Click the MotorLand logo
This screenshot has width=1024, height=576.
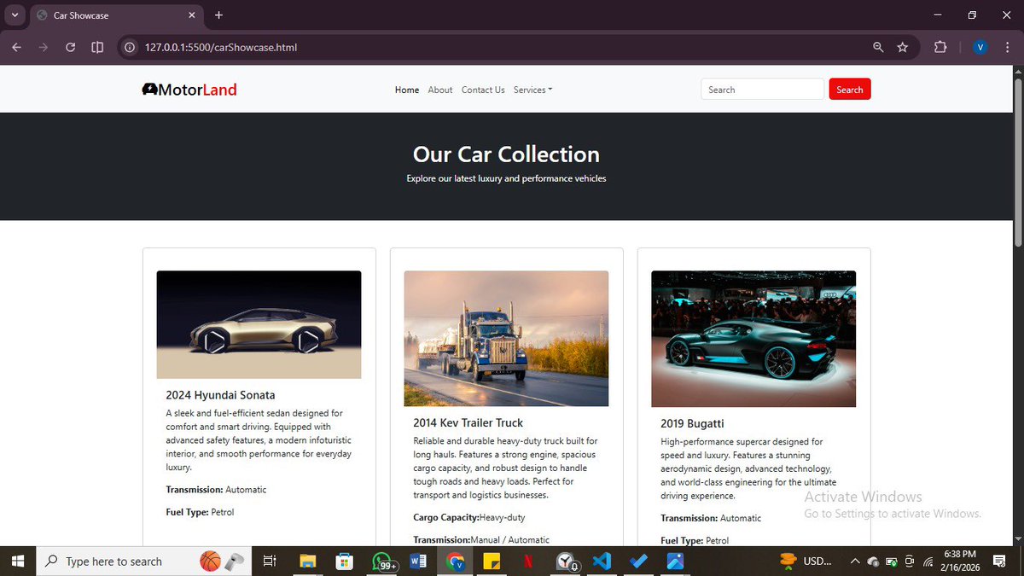click(189, 90)
